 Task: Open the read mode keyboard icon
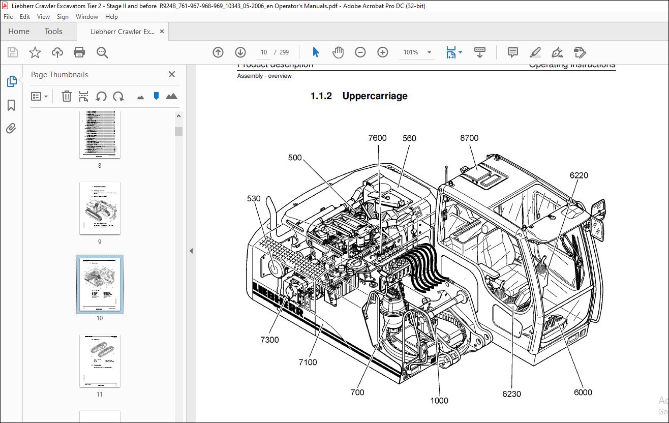click(480, 52)
